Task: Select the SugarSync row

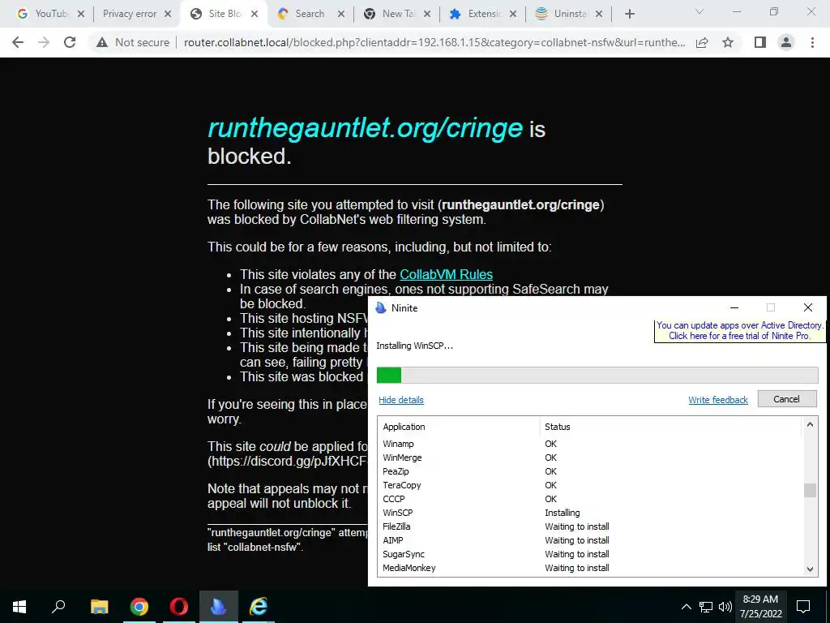Action: (590, 554)
